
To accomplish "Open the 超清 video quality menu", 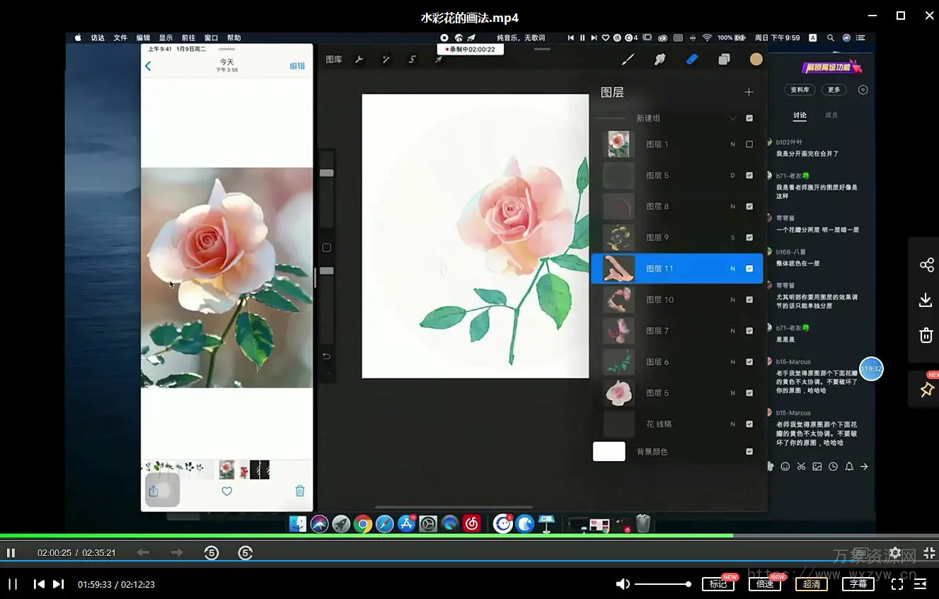I will (811, 584).
